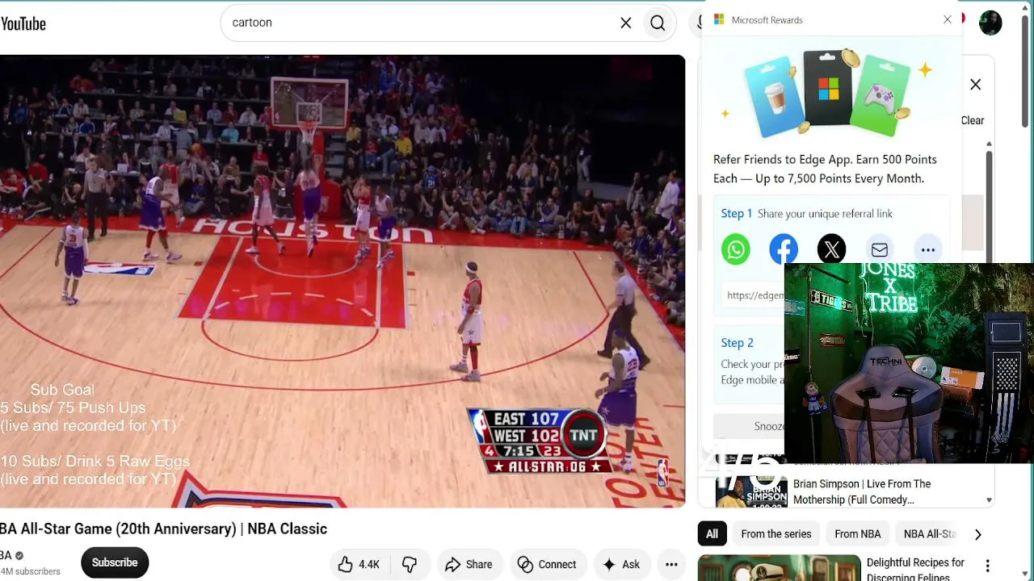Select the From the series chip
The width and height of the screenshot is (1034, 581).
click(776, 534)
